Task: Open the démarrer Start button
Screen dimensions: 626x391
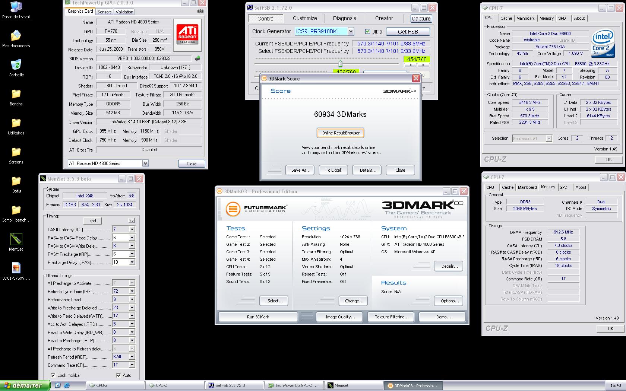Action: 25,385
